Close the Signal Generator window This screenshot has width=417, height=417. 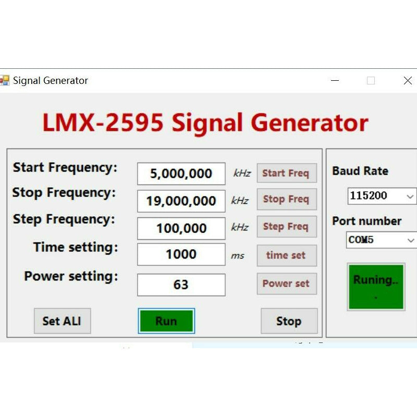pyautogui.click(x=408, y=81)
